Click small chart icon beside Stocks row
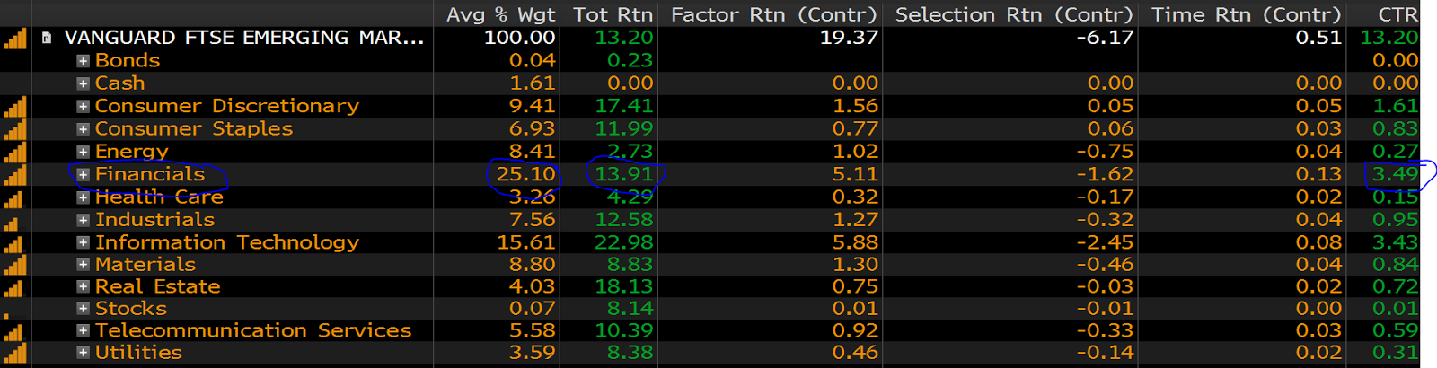 (x=7, y=314)
